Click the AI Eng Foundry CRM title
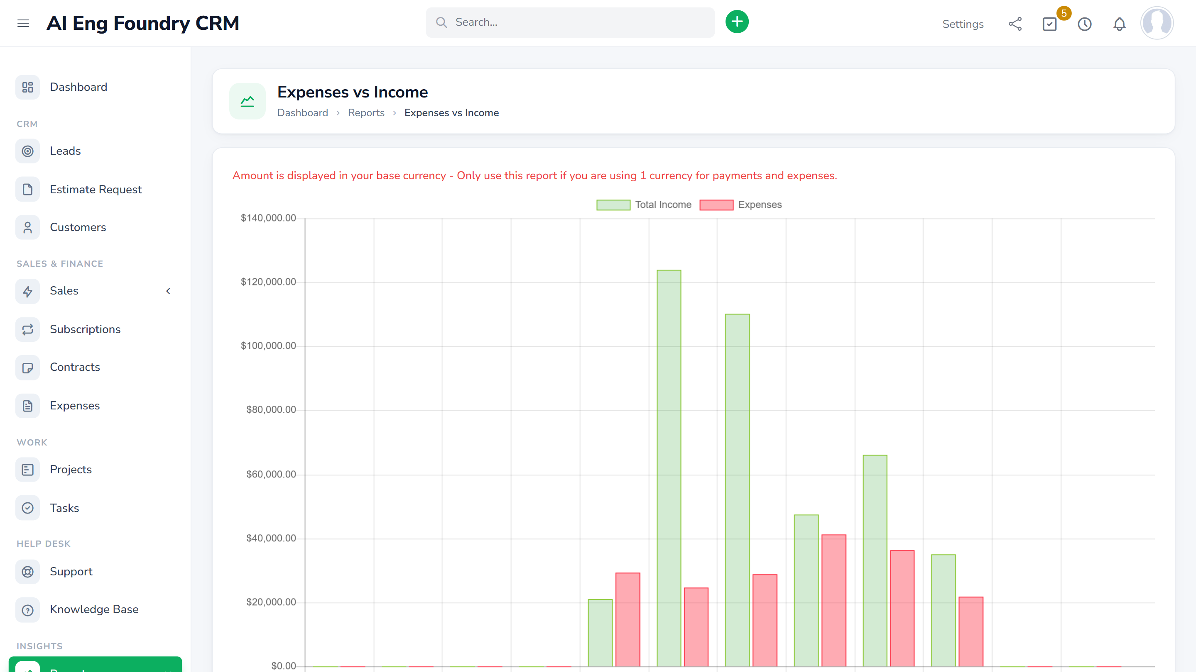 pyautogui.click(x=143, y=23)
